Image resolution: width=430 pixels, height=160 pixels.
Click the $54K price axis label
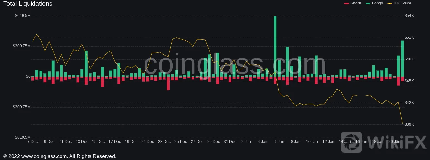409,16
